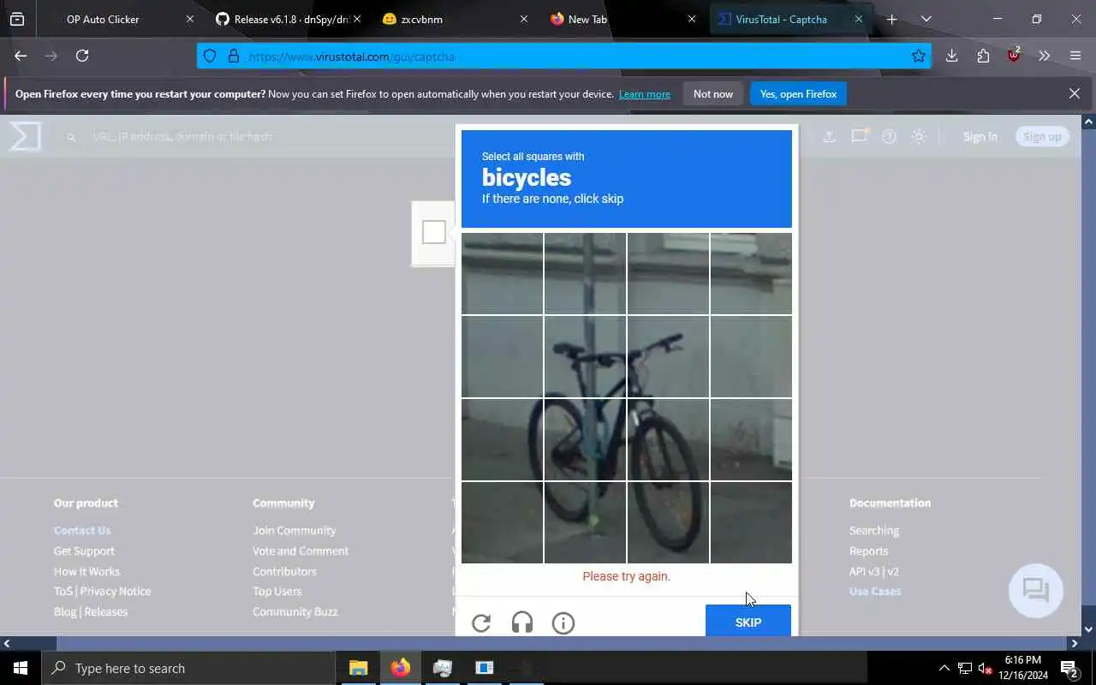The width and height of the screenshot is (1096, 685).
Task: Click Firefox taskbar icon
Action: (x=400, y=668)
